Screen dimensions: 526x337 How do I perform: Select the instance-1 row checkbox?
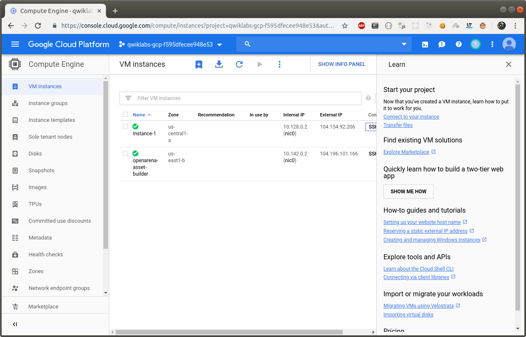click(x=125, y=126)
